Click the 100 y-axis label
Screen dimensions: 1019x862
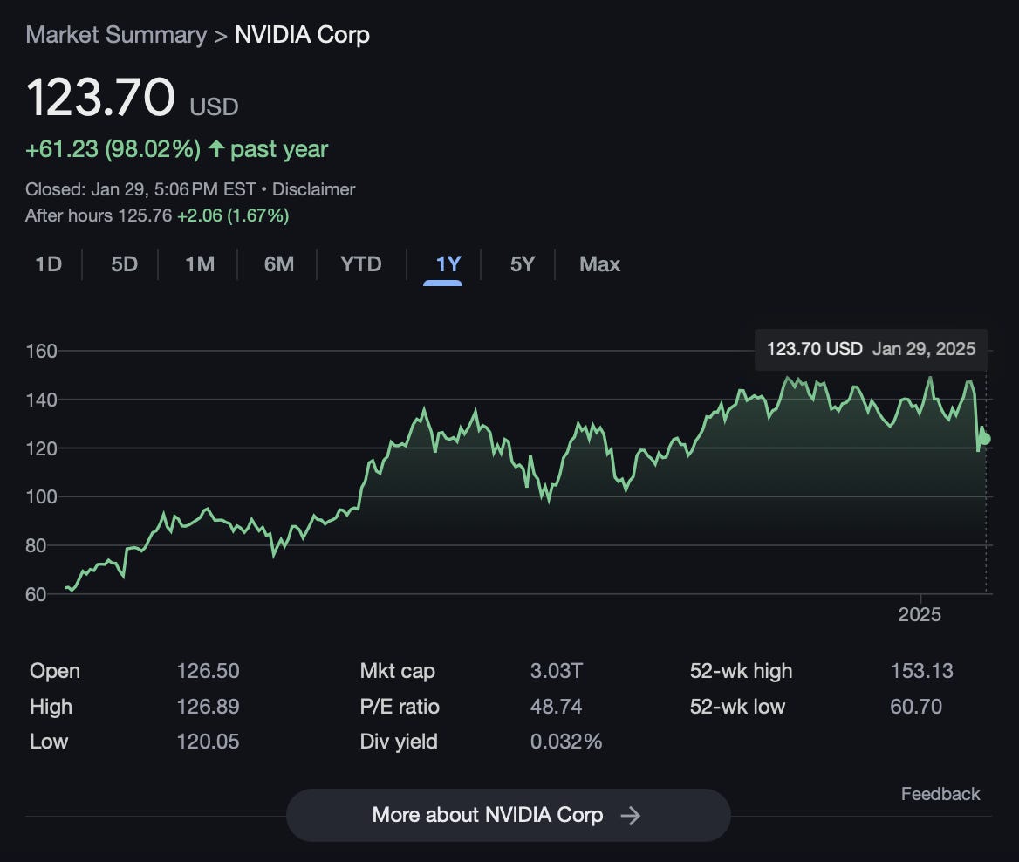point(42,496)
